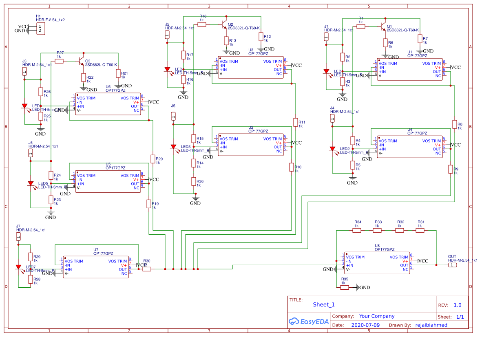This screenshot has width=482, height=337.
Task: Click the 2020-07-09 date value
Action: [365, 325]
